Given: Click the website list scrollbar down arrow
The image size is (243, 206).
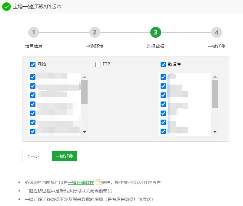Looking at the screenshot, I should tap(85, 132).
